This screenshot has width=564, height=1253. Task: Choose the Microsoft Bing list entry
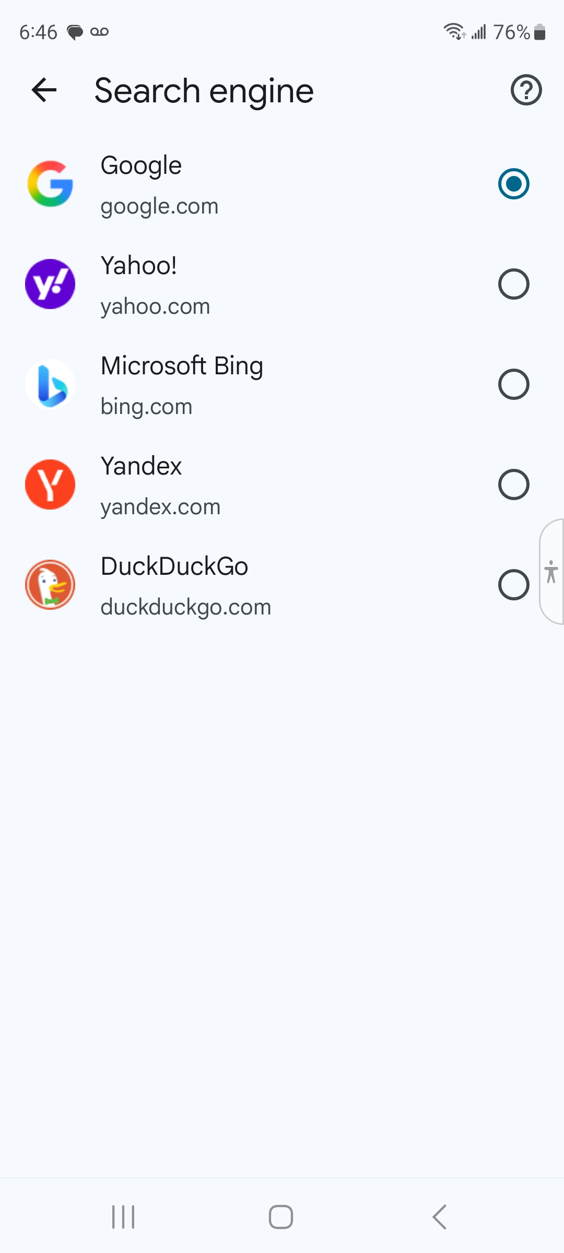point(182,366)
